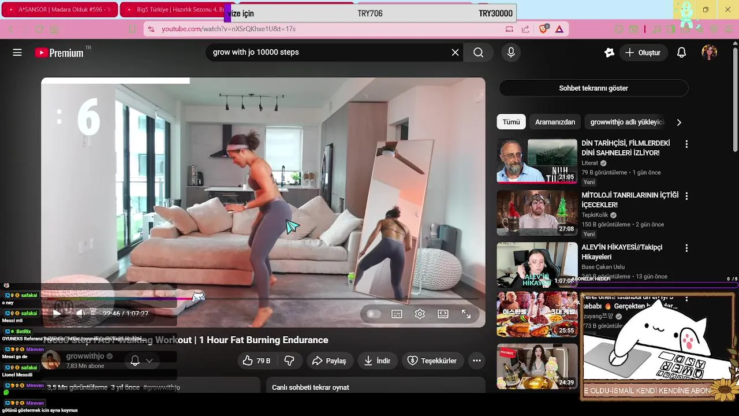Open Brave Shields lion icon in address bar
Image resolution: width=739 pixels, height=416 pixels.
[544, 29]
